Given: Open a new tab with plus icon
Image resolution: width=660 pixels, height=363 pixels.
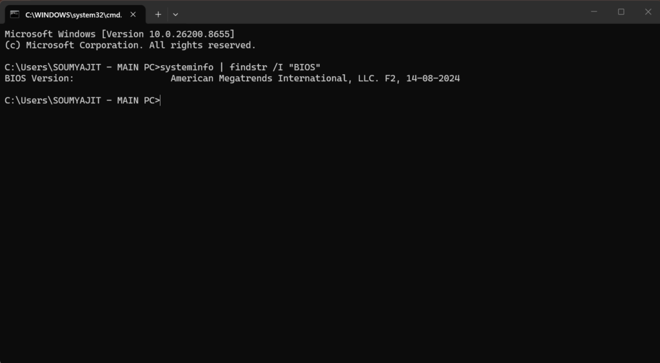Looking at the screenshot, I should click(159, 14).
